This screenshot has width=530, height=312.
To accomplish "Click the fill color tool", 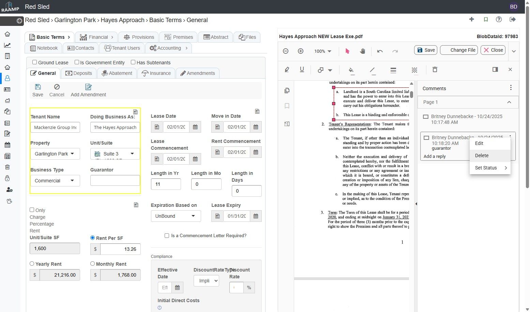I will [351, 70].
